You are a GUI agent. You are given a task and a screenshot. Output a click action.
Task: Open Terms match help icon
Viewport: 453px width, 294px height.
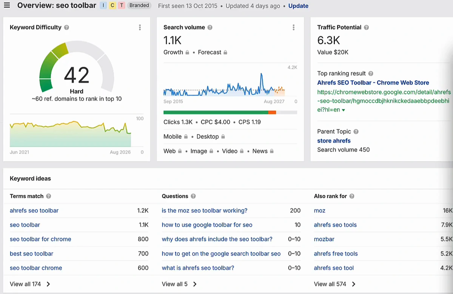coord(48,196)
